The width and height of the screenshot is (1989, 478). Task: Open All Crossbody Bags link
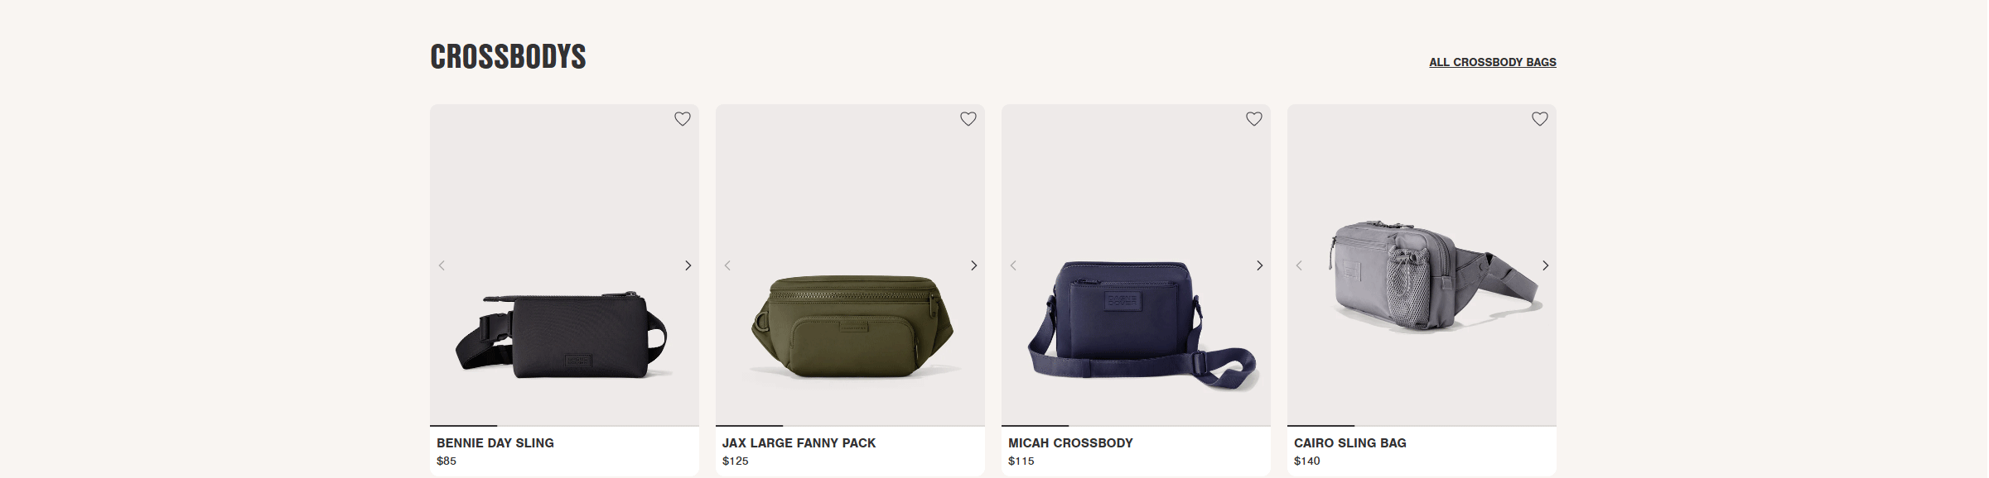(1492, 62)
